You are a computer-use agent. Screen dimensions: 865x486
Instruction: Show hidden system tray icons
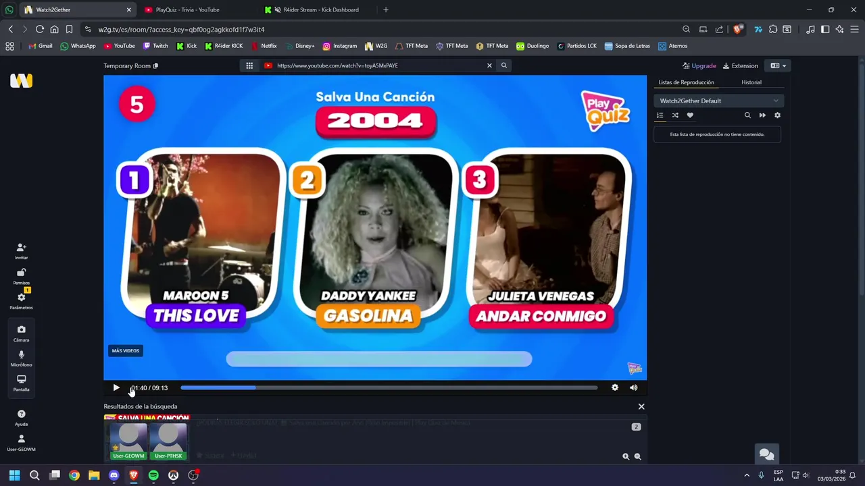pyautogui.click(x=747, y=475)
